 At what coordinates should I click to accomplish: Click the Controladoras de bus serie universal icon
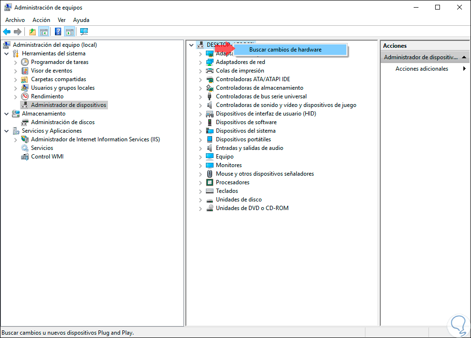(x=210, y=96)
